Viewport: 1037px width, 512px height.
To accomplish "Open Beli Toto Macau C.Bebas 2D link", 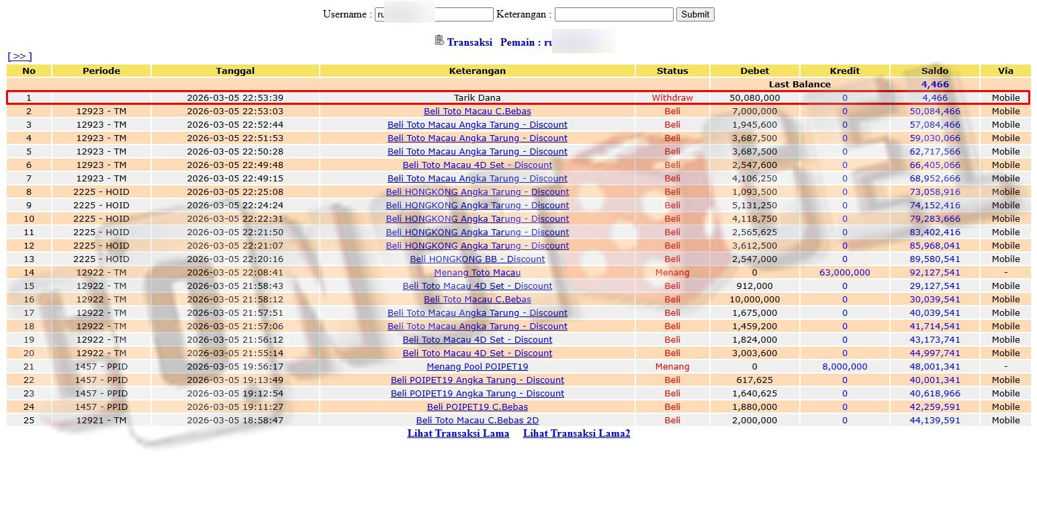I will 477,420.
